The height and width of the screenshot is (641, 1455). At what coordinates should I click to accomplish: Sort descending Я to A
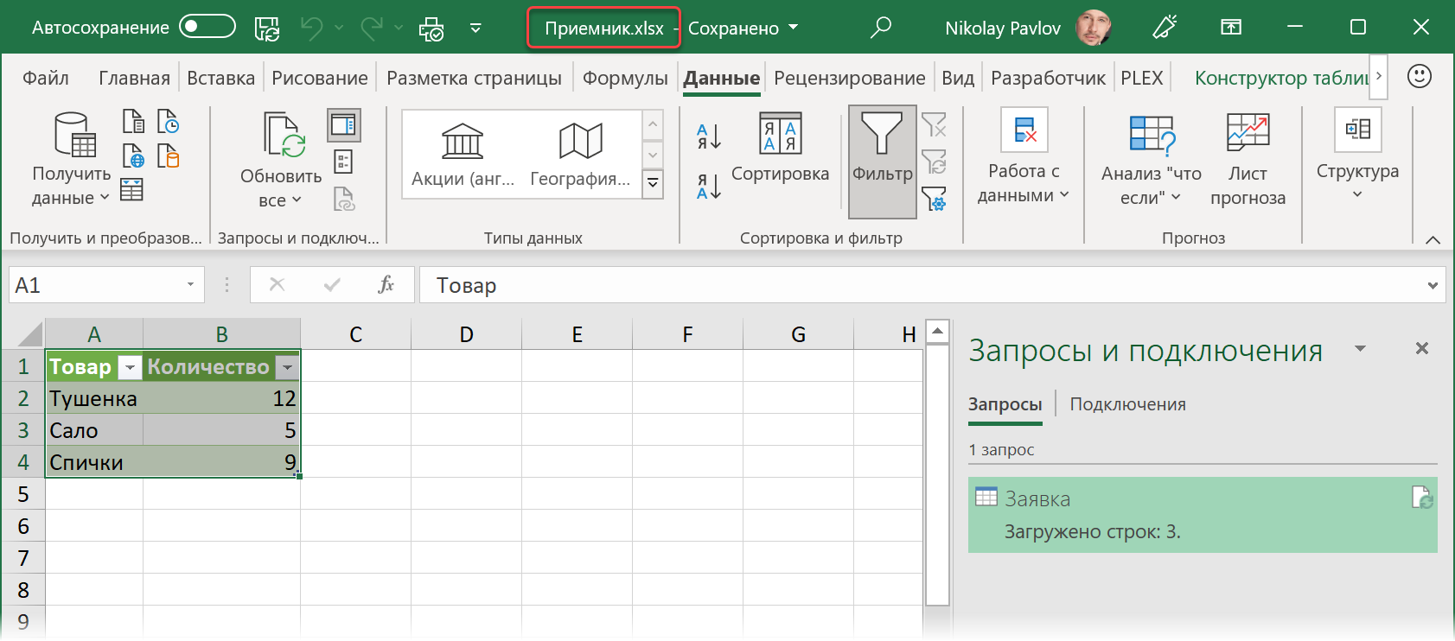click(x=709, y=187)
